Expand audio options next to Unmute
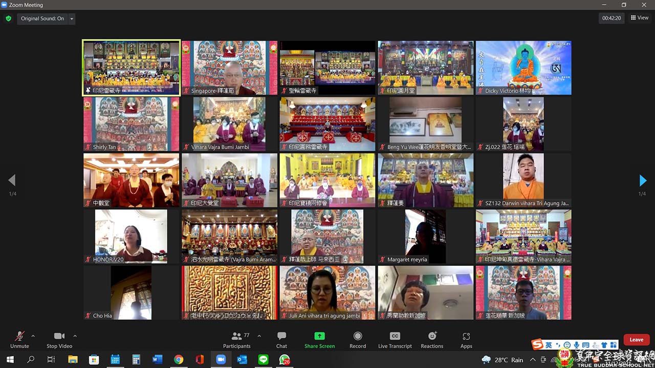The image size is (655, 368). click(x=33, y=336)
